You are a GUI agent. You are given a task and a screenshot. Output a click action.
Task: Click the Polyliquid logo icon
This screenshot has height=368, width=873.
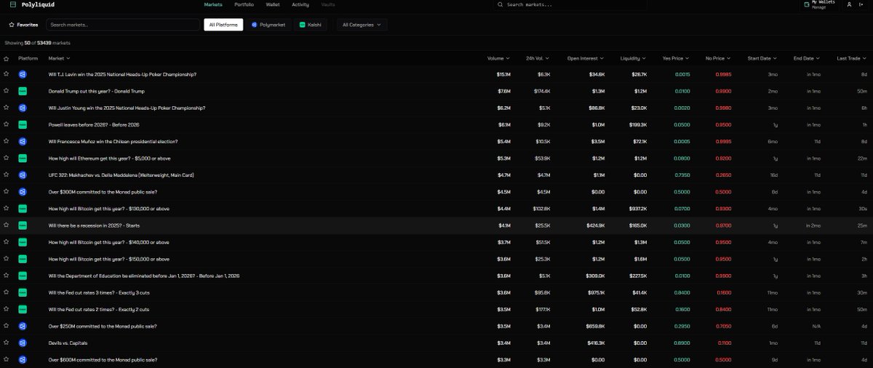click(12, 4)
